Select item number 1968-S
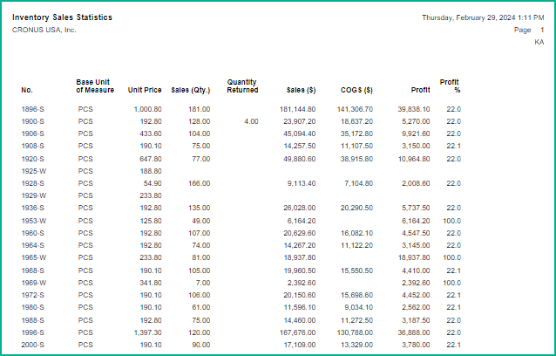Screen dimensions: 556x356 coord(32,270)
